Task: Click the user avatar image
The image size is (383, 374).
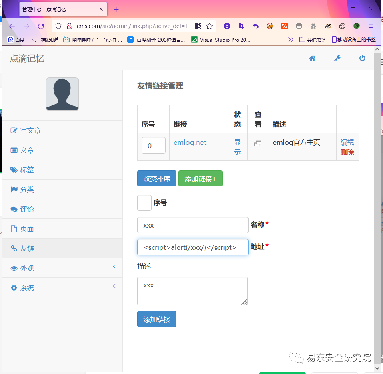Action: pos(62,94)
